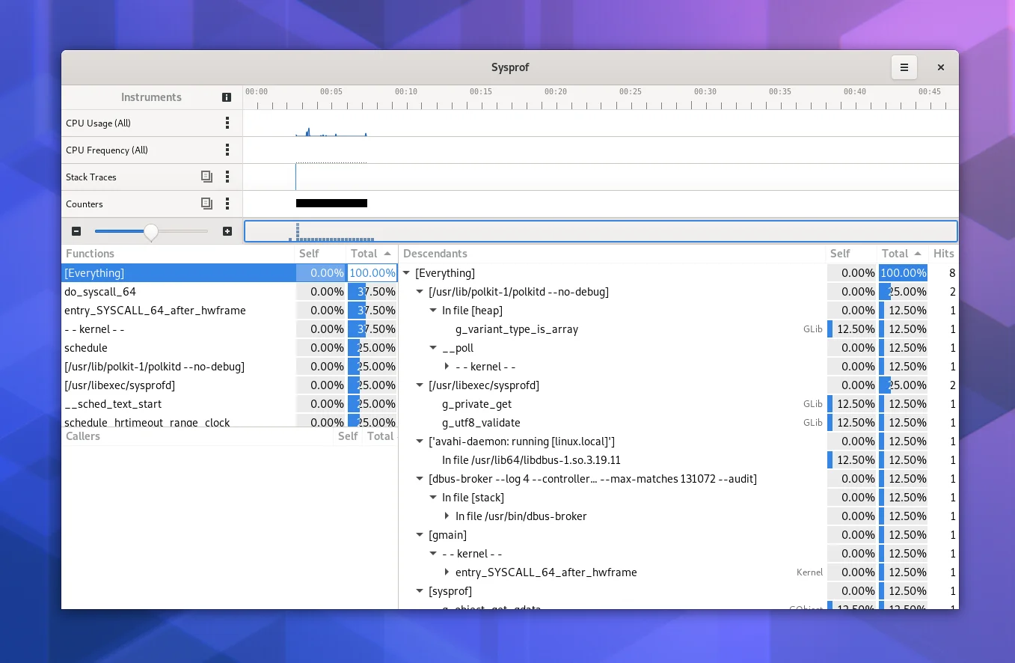Click the Instruments info icon
Viewport: 1015px width, 663px height.
point(227,97)
